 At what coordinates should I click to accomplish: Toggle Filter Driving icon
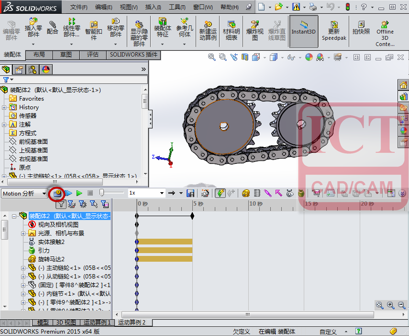pyautogui.click(x=83, y=204)
